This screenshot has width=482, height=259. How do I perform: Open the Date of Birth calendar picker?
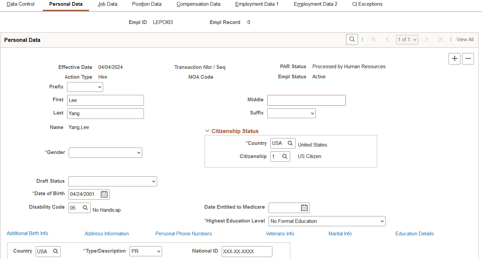(x=104, y=194)
